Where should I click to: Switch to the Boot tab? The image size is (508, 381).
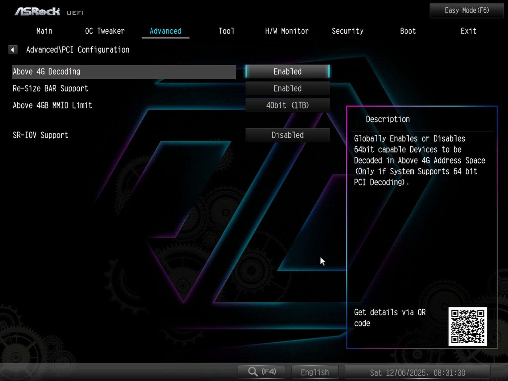click(x=408, y=31)
